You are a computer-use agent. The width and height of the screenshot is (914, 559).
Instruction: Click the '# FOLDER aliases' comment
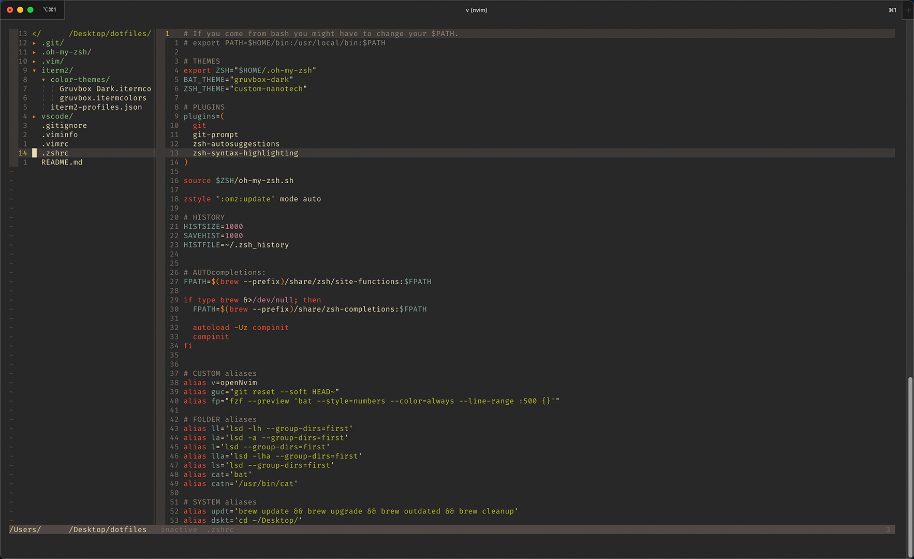[220, 419]
